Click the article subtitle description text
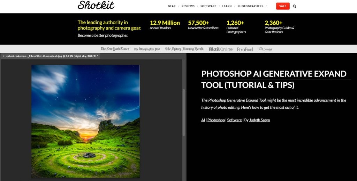Image resolution: width=357 pixels, height=181 pixels. tap(274, 104)
